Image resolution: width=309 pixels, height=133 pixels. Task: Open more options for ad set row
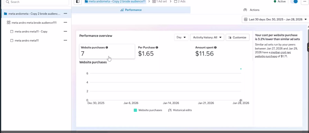pyautogui.click(x=65, y=22)
